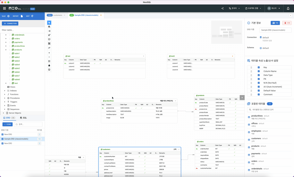Select the pointer tool in ERD toolbar
This screenshot has height=177, width=294.
(49, 23)
